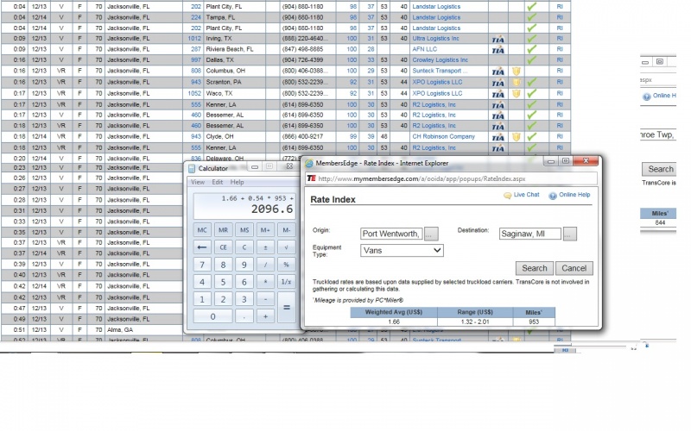Click the number 7 key on Calculator
The image size is (691, 431).
(x=202, y=265)
